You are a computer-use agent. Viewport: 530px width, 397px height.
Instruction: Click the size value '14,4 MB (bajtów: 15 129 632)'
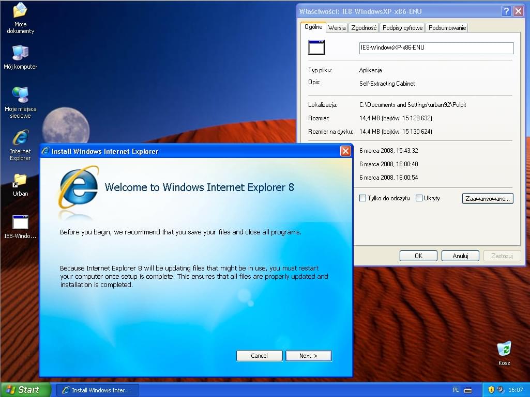pyautogui.click(x=396, y=118)
